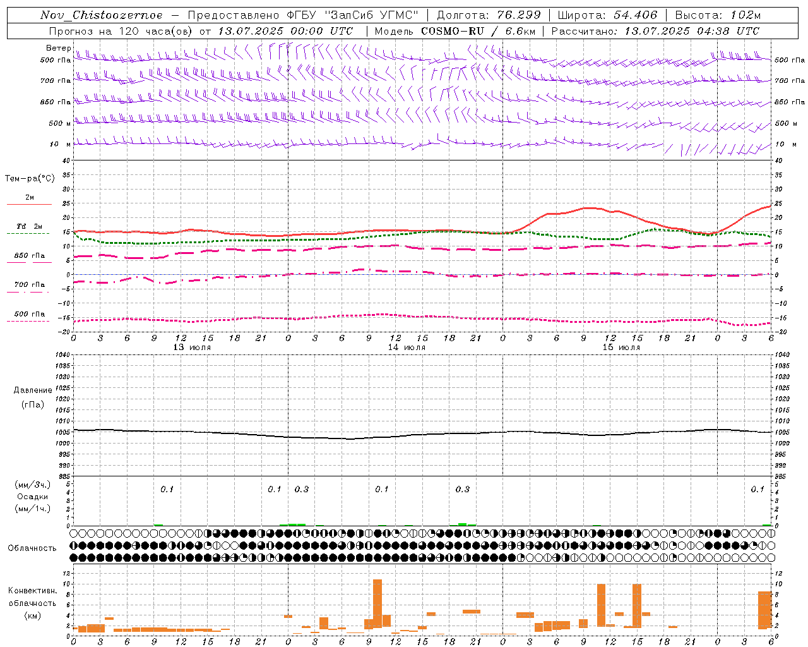Click the "(гПа)" pressure unit label

click(33, 404)
